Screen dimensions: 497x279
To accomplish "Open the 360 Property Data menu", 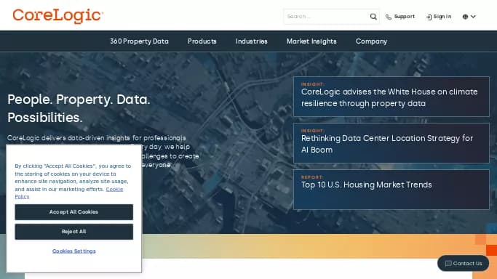I will (139, 41).
